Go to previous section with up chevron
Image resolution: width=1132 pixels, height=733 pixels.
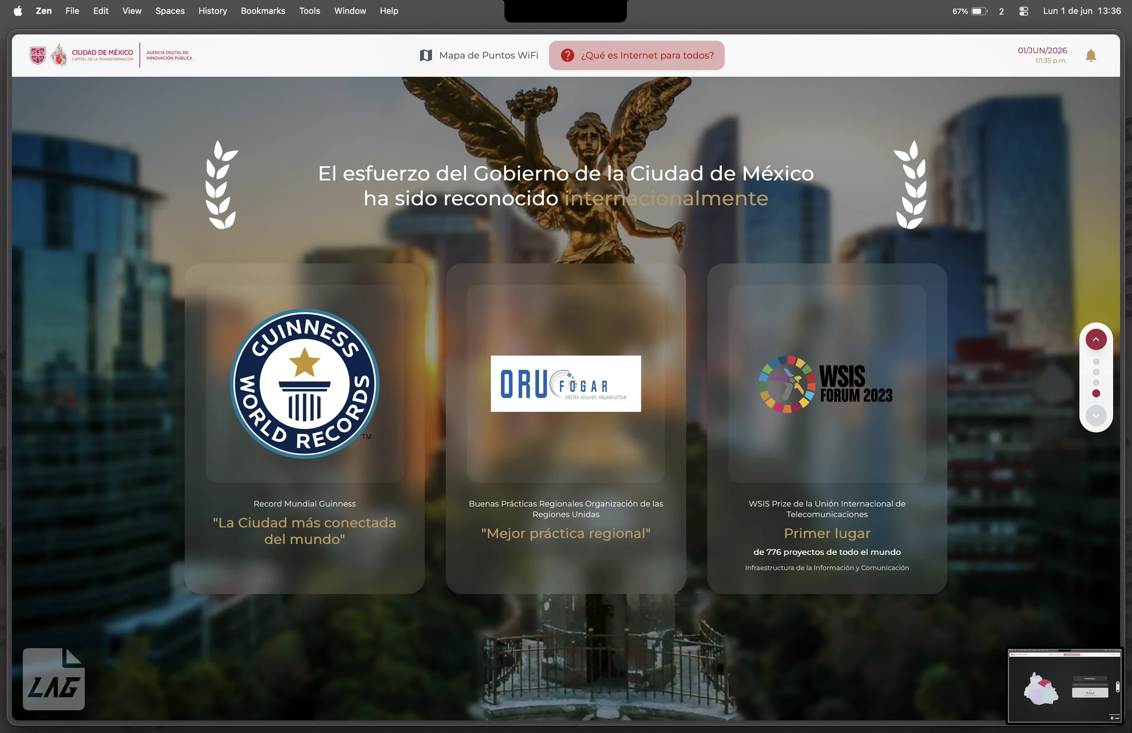tap(1095, 339)
